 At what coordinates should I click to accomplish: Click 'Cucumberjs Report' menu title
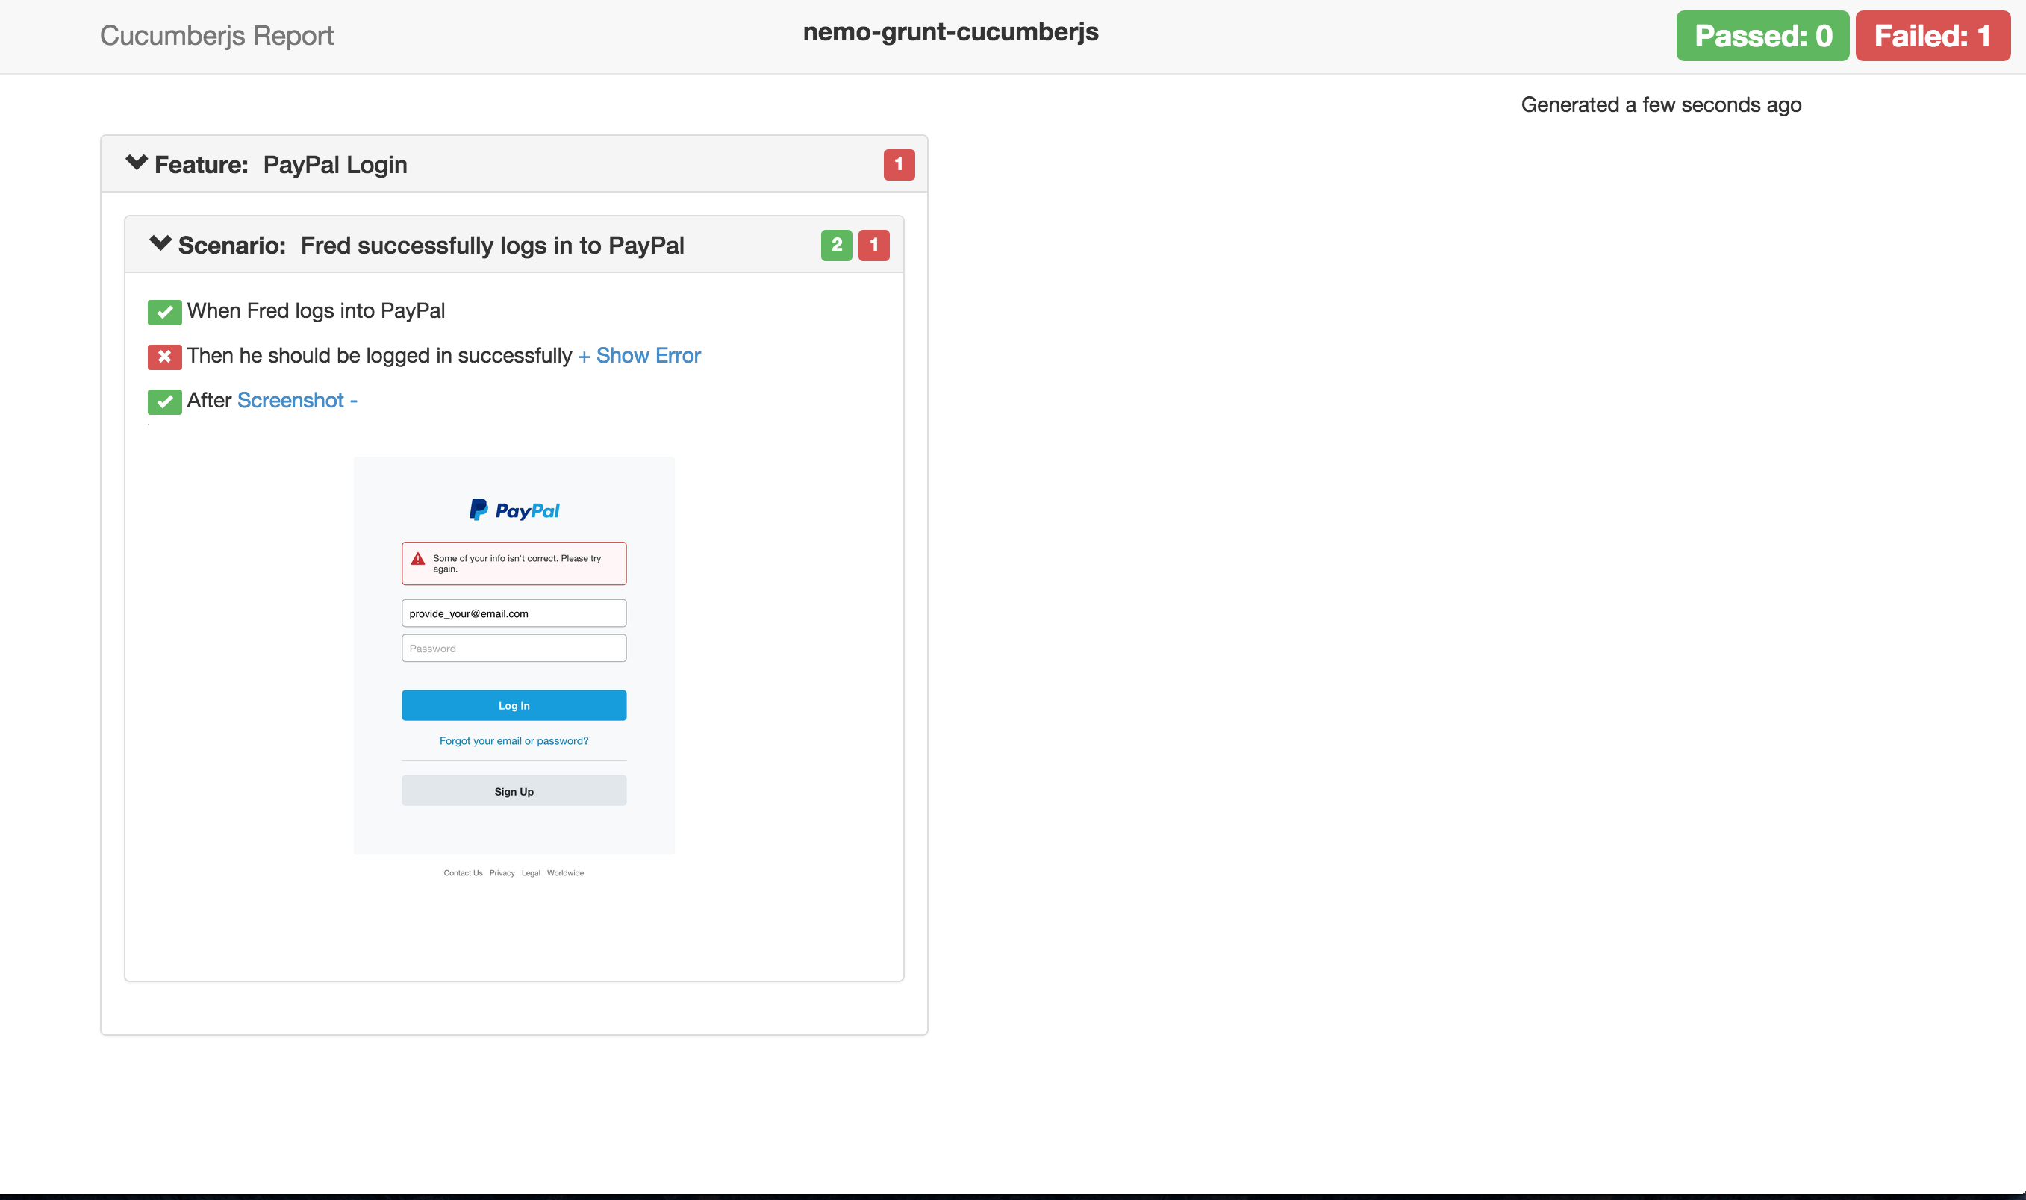[x=217, y=36]
